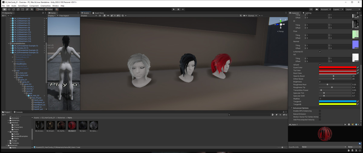The image size is (363, 153).
Task: Select SK_G2MaleHairs (14) in Hierarchy
Action: tap(22, 41)
